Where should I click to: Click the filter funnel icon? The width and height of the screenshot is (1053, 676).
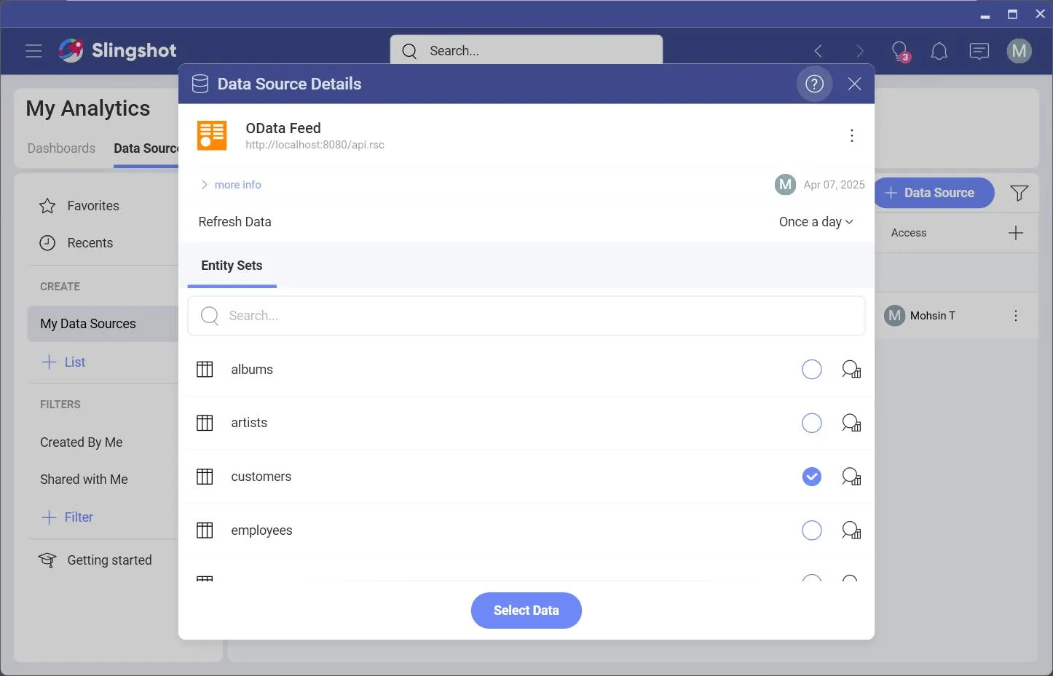click(x=1019, y=193)
